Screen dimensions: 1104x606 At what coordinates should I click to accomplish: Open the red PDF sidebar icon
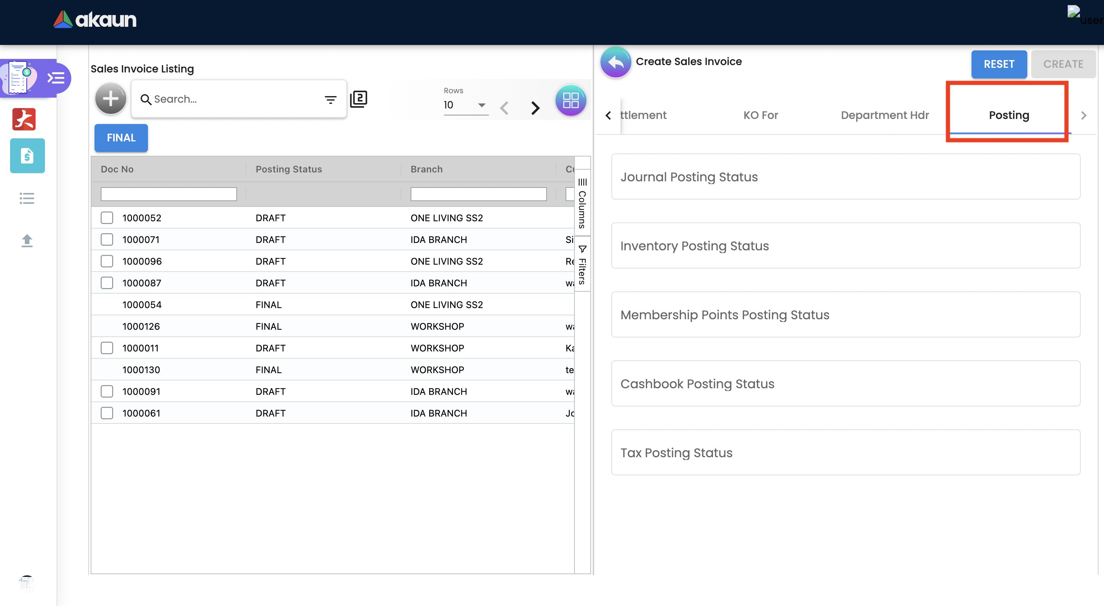tap(24, 119)
